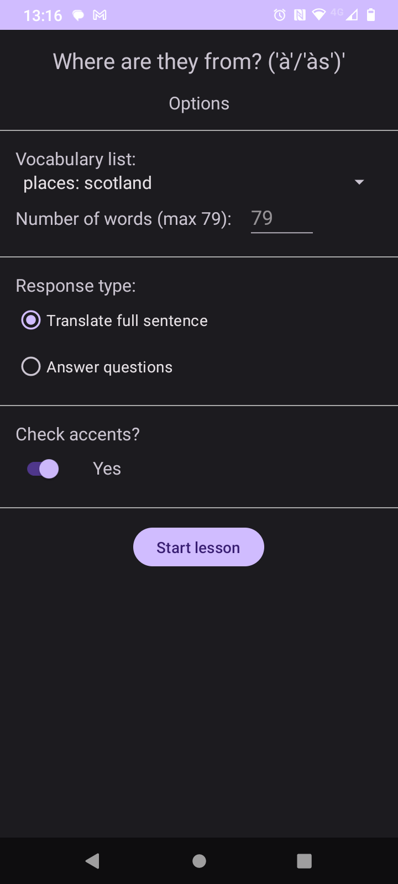Open recent apps with the square button
The width and height of the screenshot is (398, 884).
pyautogui.click(x=304, y=861)
